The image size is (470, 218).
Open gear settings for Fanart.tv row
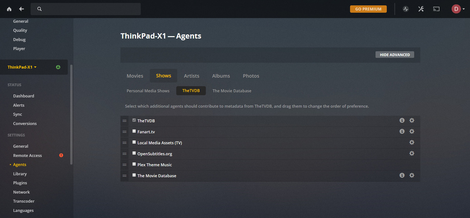click(x=412, y=131)
